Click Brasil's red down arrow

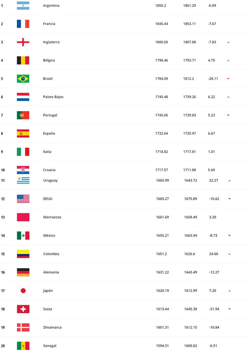coord(228,79)
